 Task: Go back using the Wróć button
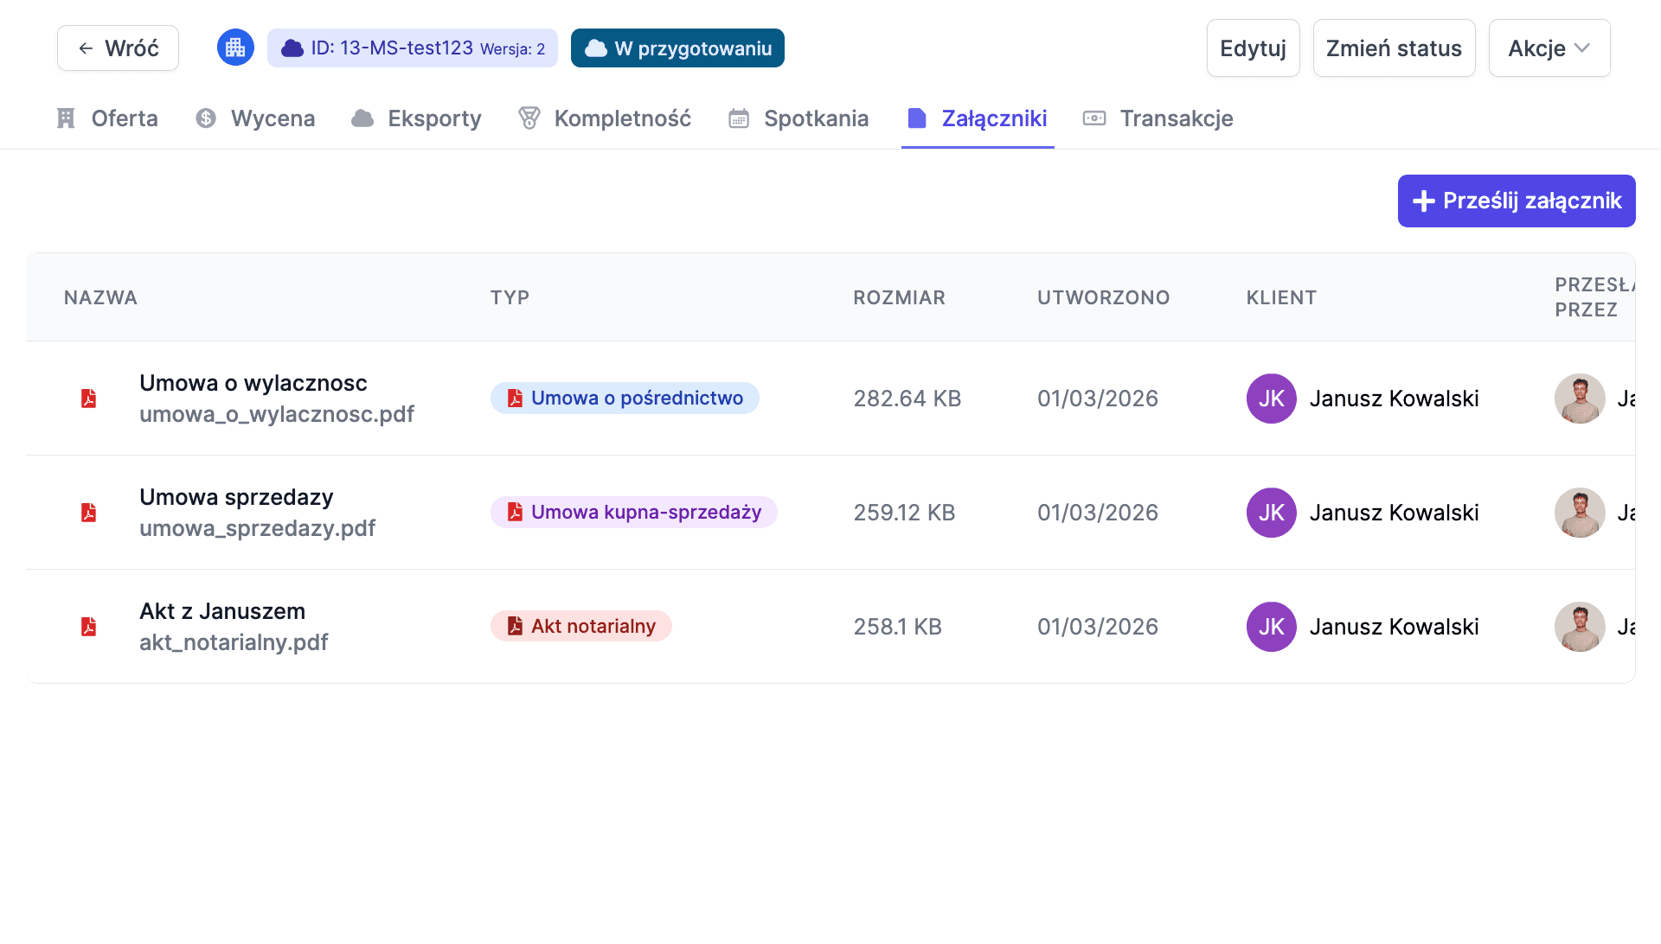[x=119, y=48]
